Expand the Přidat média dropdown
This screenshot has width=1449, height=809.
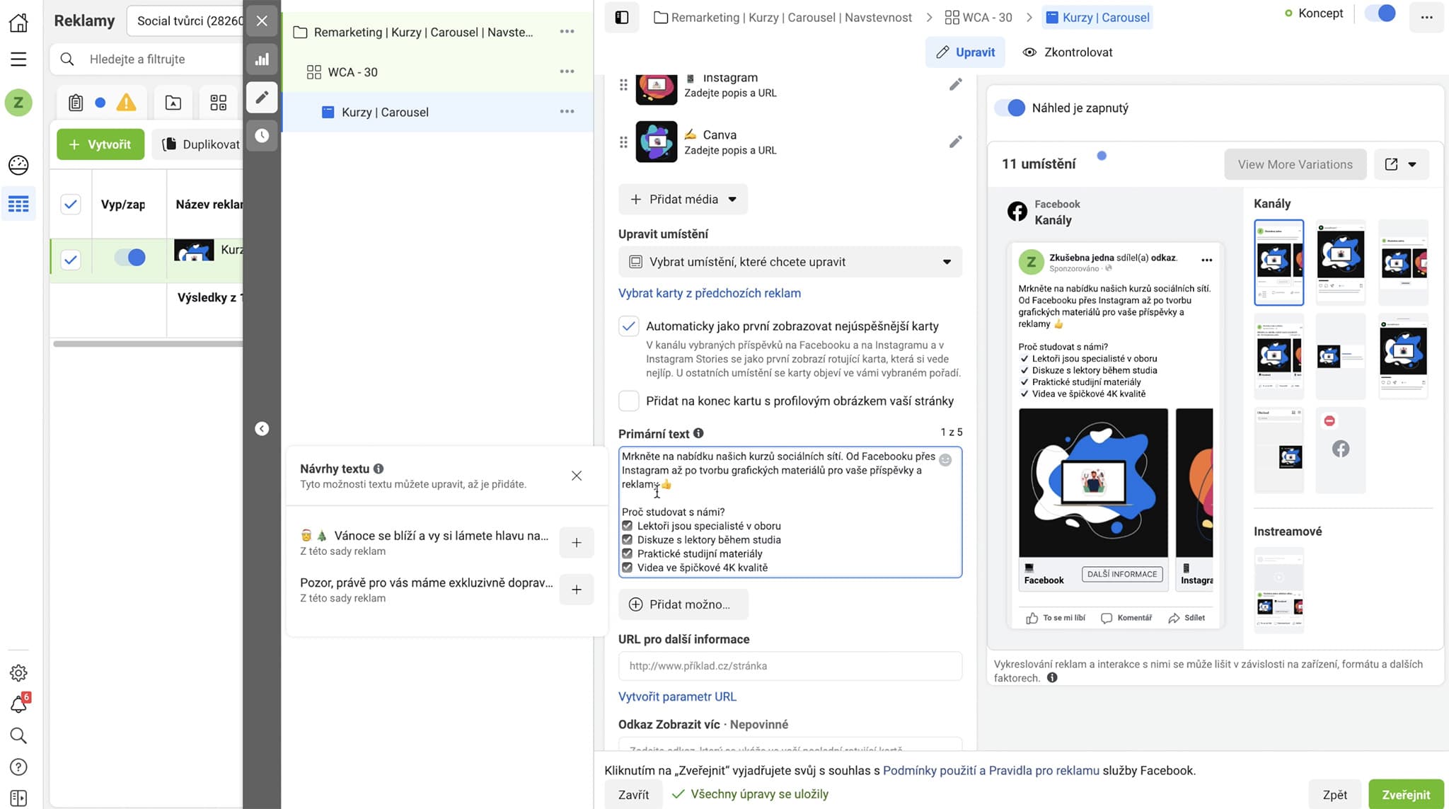[x=683, y=200]
